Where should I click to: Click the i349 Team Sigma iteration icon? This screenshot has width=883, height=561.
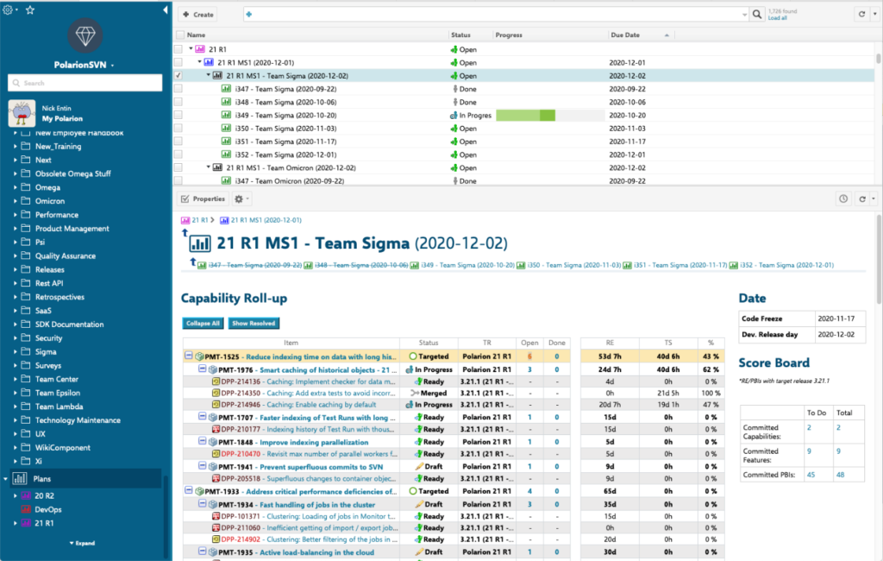pyautogui.click(x=226, y=115)
